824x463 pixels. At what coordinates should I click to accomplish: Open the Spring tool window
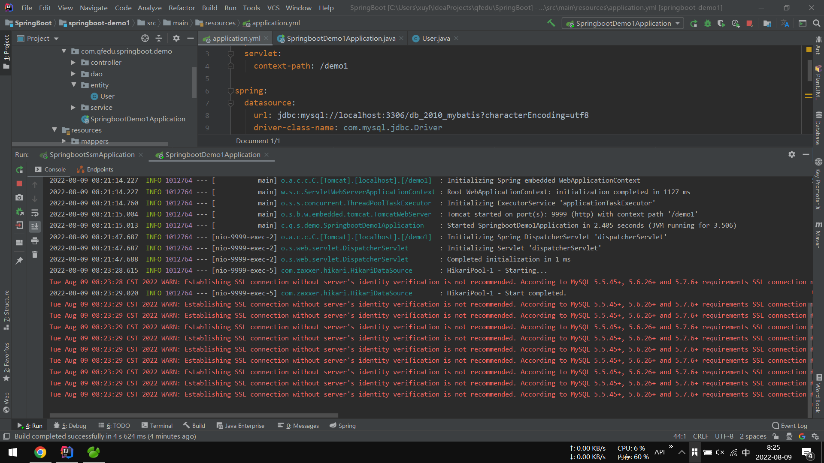coord(342,426)
